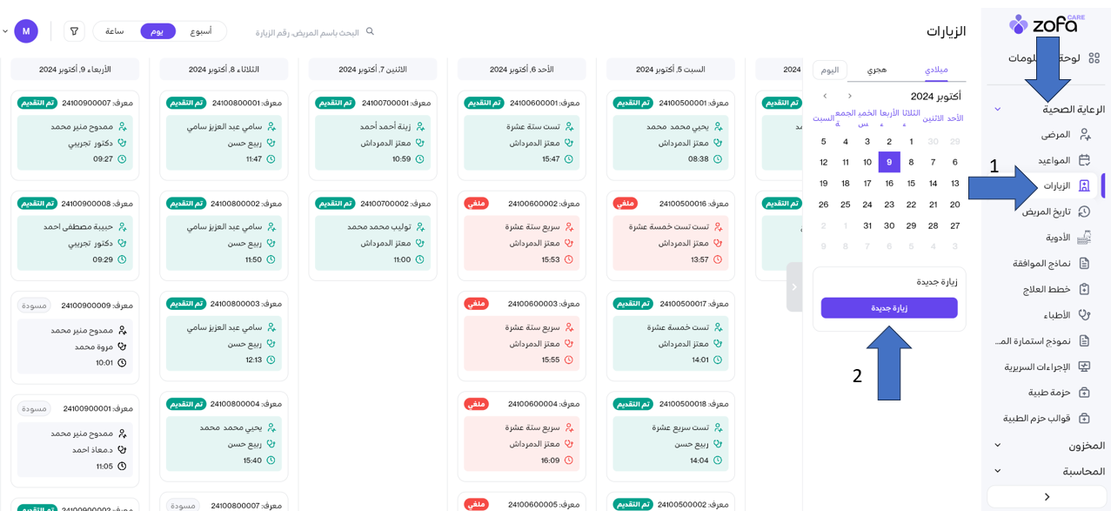Select the ميلادي calendar tab
Viewport: 1111px width, 511px height.
[x=936, y=70]
